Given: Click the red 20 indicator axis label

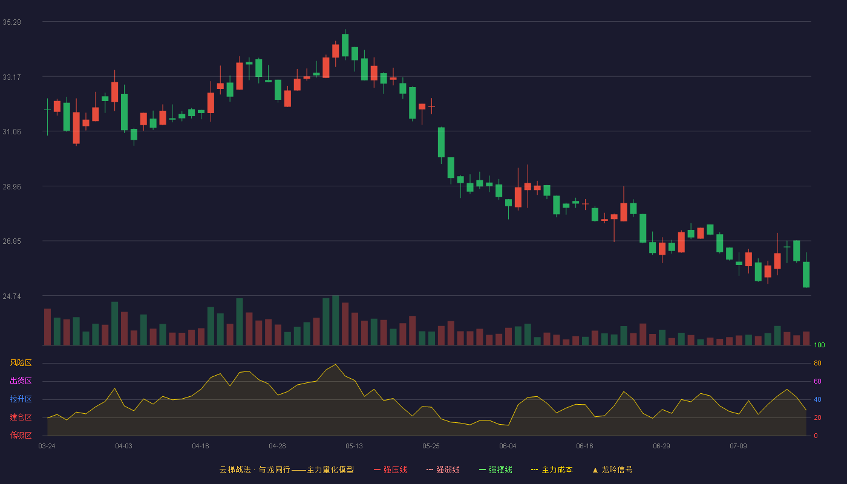Looking at the screenshot, I should click(817, 417).
